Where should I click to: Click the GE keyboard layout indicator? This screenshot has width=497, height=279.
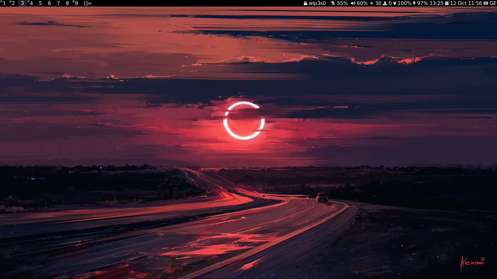click(493, 3)
